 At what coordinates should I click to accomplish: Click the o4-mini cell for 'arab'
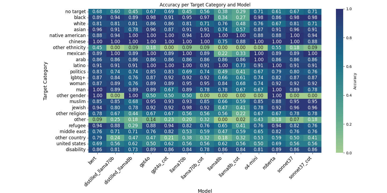pos(259,60)
